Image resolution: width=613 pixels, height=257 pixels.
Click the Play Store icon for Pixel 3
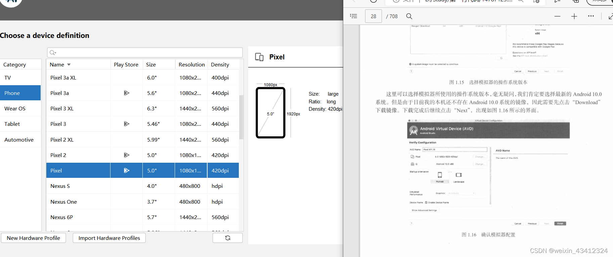click(126, 124)
